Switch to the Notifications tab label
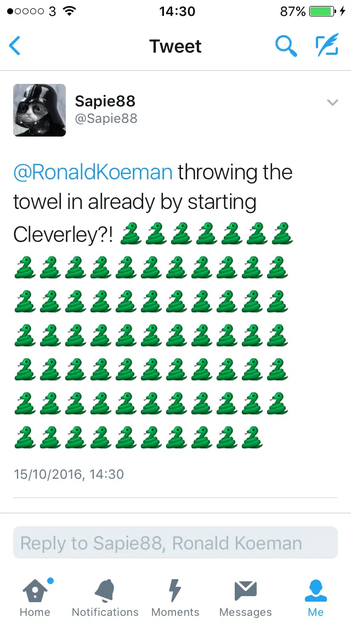The image size is (351, 623). pos(105,612)
